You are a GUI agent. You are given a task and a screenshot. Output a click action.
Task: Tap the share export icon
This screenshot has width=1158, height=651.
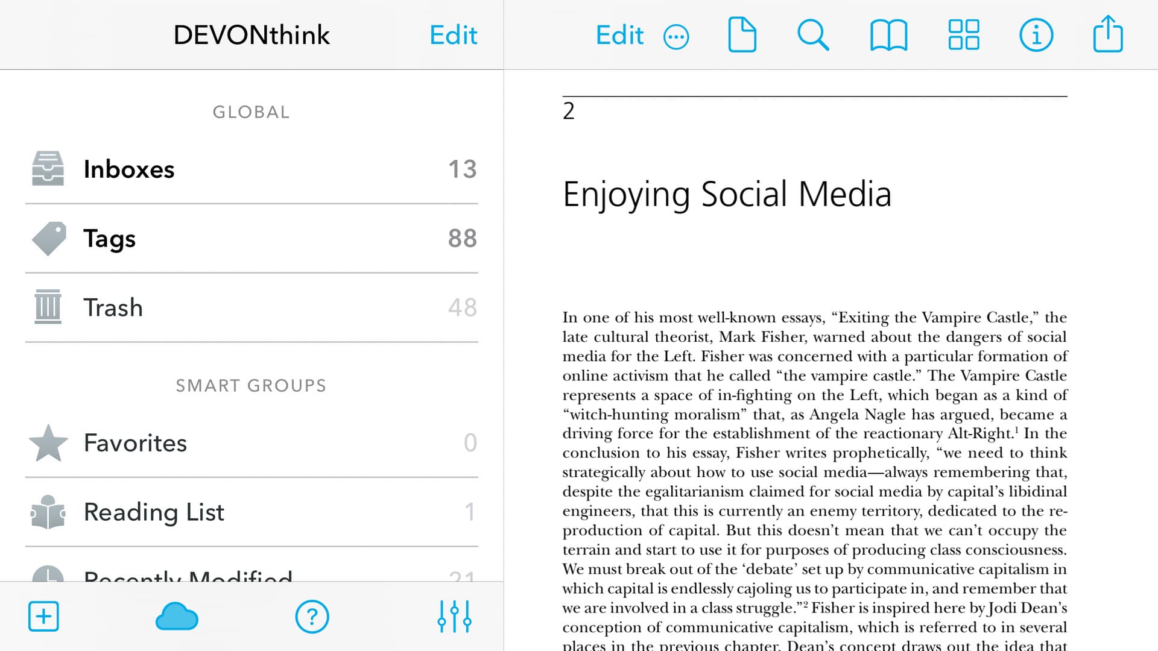[x=1108, y=35]
